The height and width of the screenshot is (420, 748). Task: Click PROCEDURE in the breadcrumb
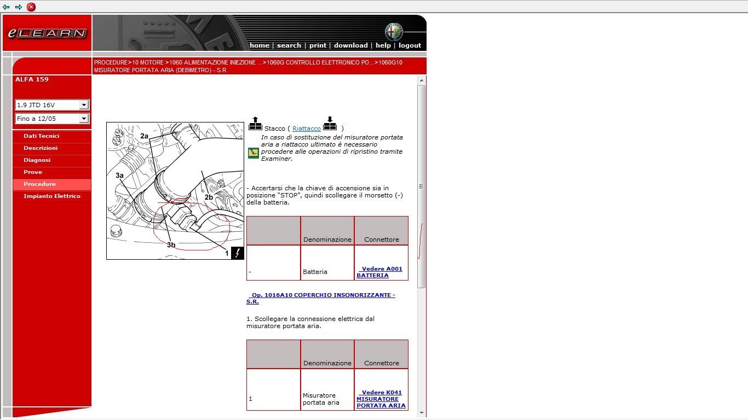coord(111,63)
